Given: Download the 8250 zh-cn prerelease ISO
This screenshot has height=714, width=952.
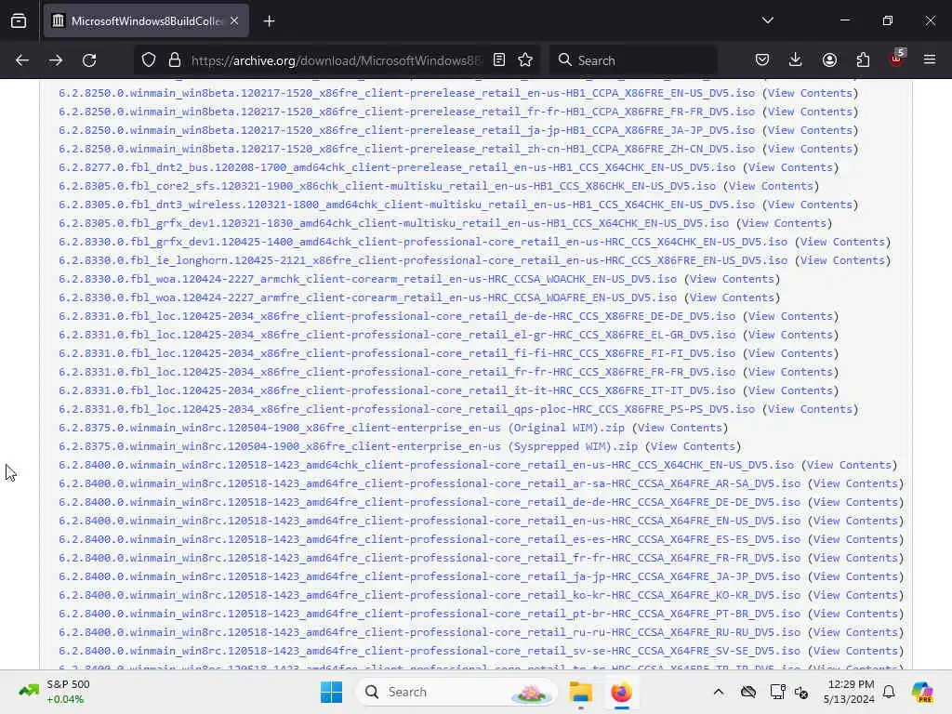Looking at the screenshot, I should (406, 149).
